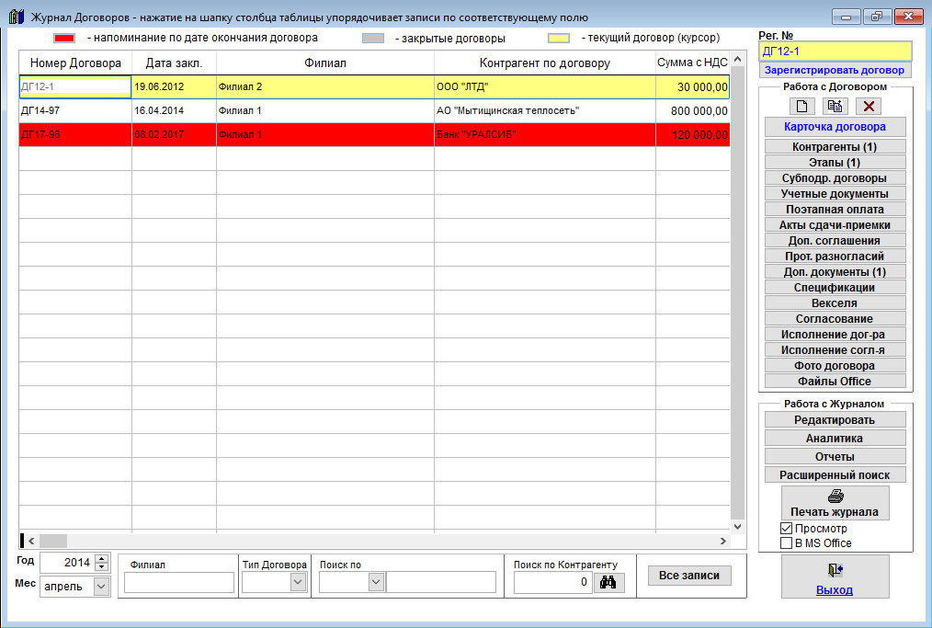
Task: Show Все записи
Action: coord(689,575)
